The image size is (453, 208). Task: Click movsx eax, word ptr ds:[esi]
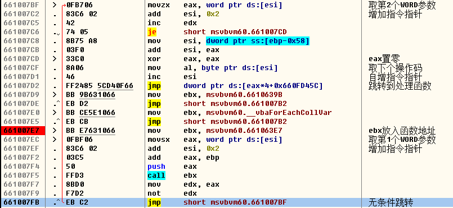tap(214, 140)
